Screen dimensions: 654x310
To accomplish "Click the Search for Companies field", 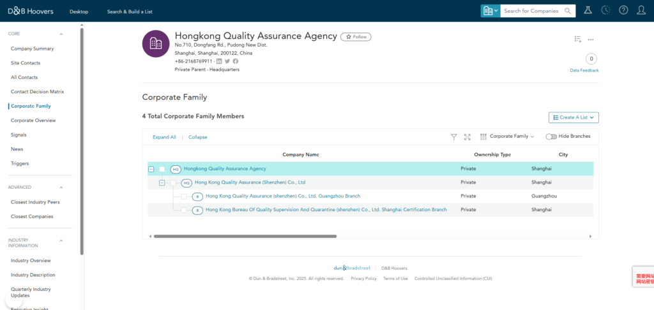I will 529,11.
